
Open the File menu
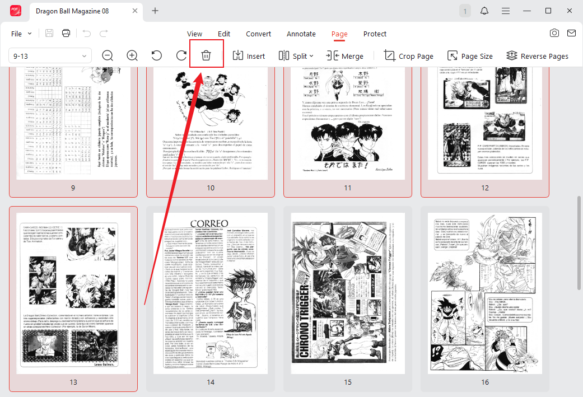click(x=16, y=34)
